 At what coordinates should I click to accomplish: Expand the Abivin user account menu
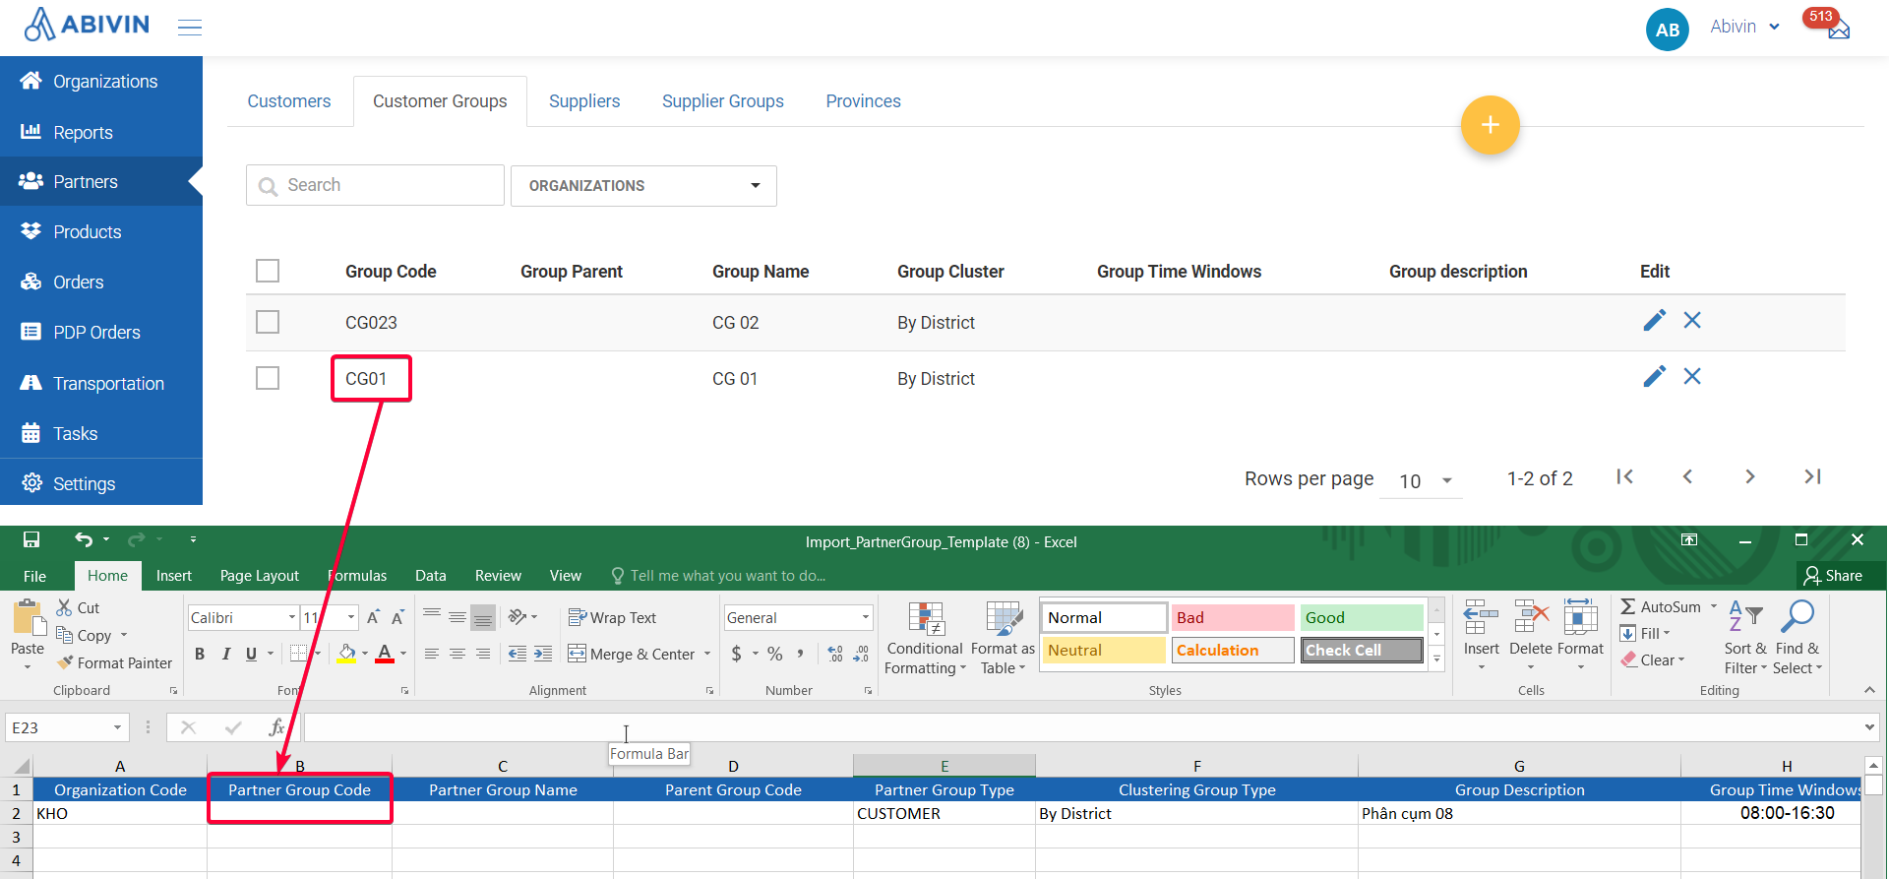click(1744, 27)
